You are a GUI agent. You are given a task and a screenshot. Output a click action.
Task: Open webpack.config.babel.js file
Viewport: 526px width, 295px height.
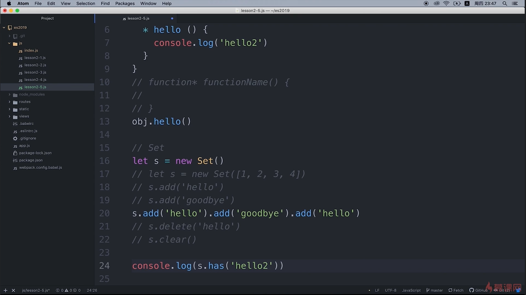coord(40,168)
